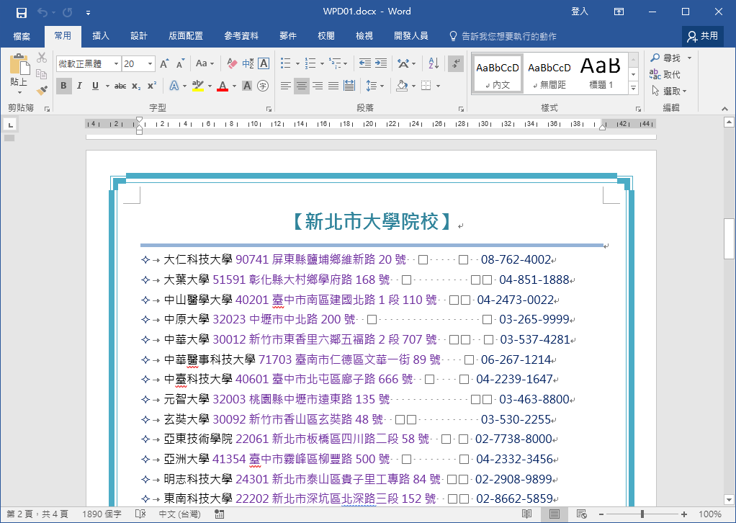
Task: Expand the borders dropdown arrow
Action: click(438, 86)
